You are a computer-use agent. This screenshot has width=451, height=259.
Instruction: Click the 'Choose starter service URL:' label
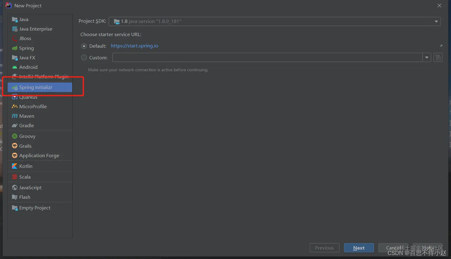pos(111,34)
